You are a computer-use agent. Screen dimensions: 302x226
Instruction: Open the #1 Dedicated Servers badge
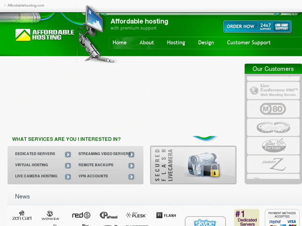246,218
